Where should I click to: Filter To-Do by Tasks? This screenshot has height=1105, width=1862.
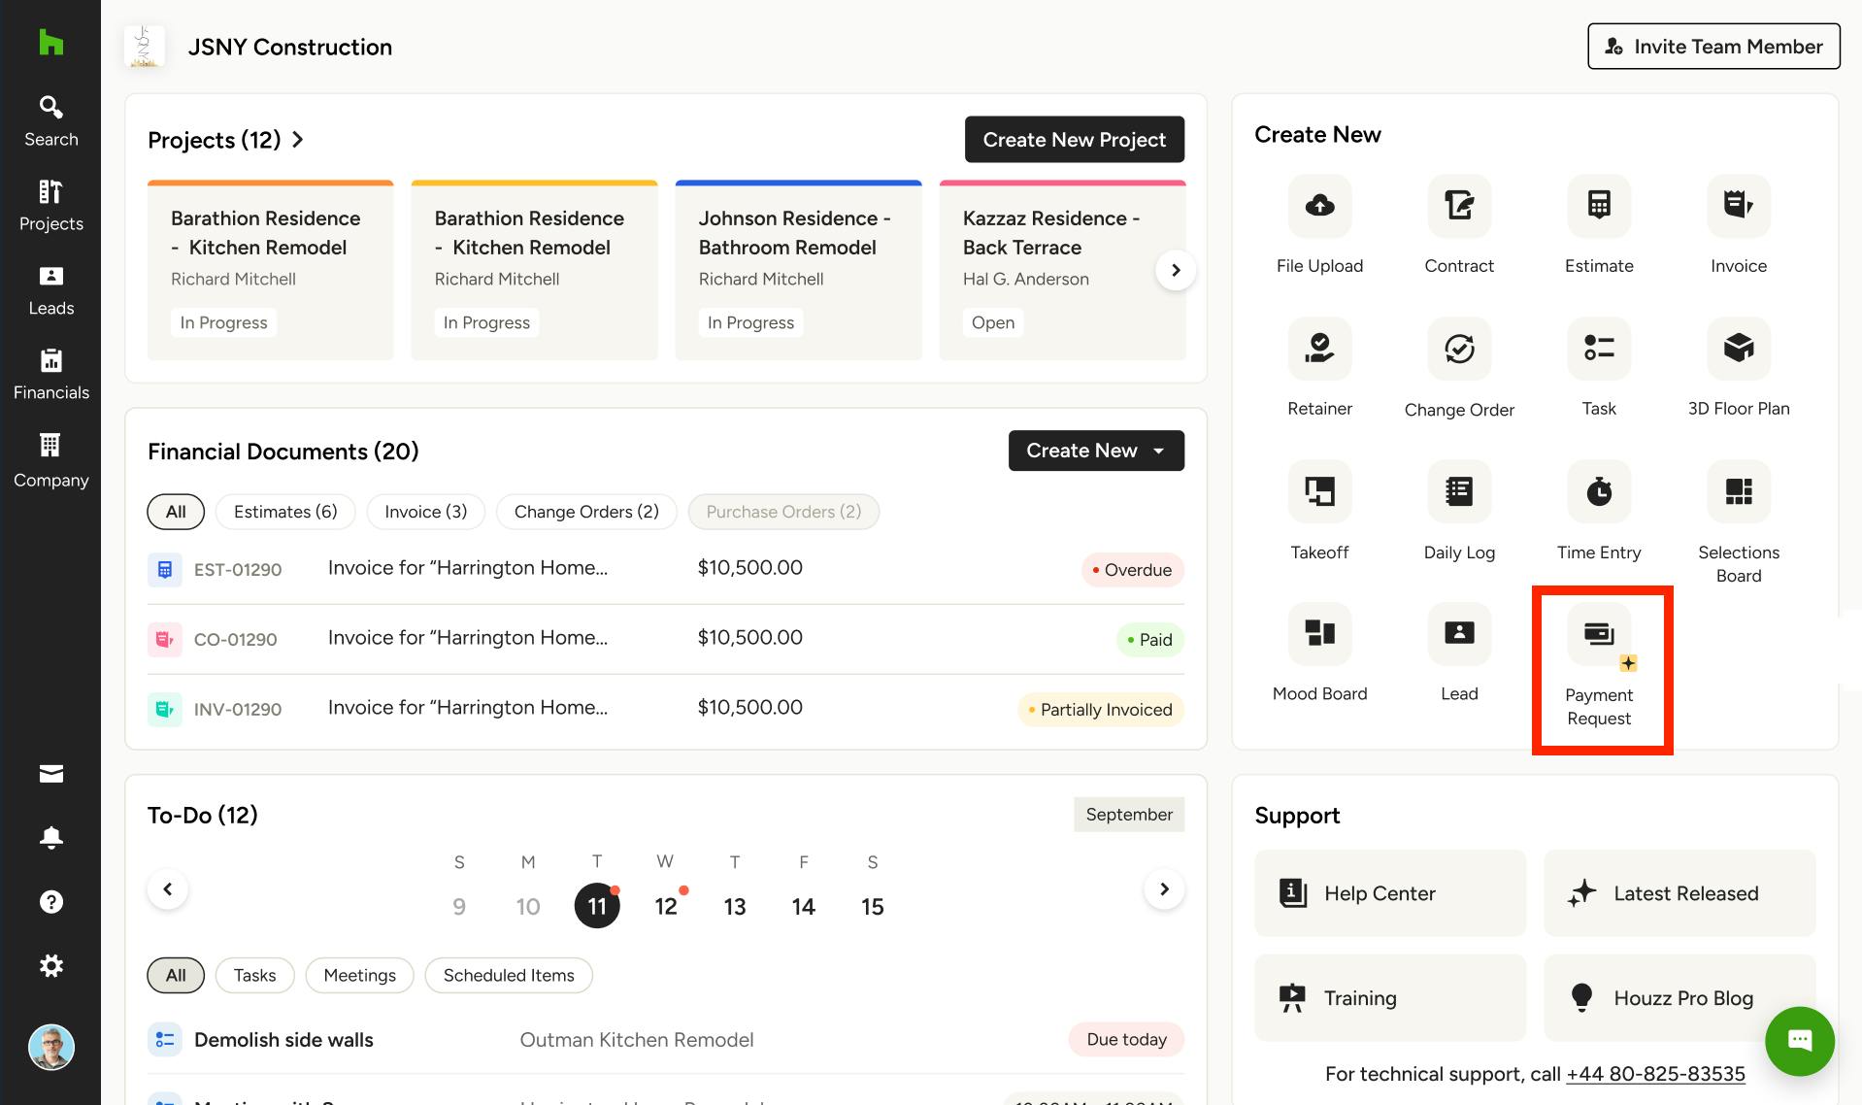[x=254, y=975]
